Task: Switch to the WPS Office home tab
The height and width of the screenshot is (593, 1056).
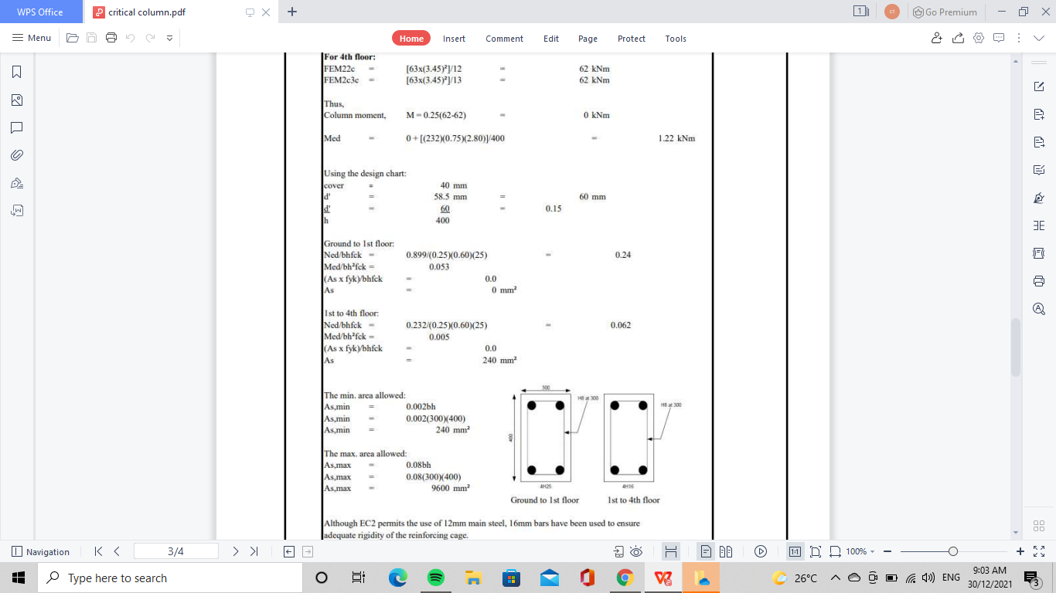Action: pos(40,12)
